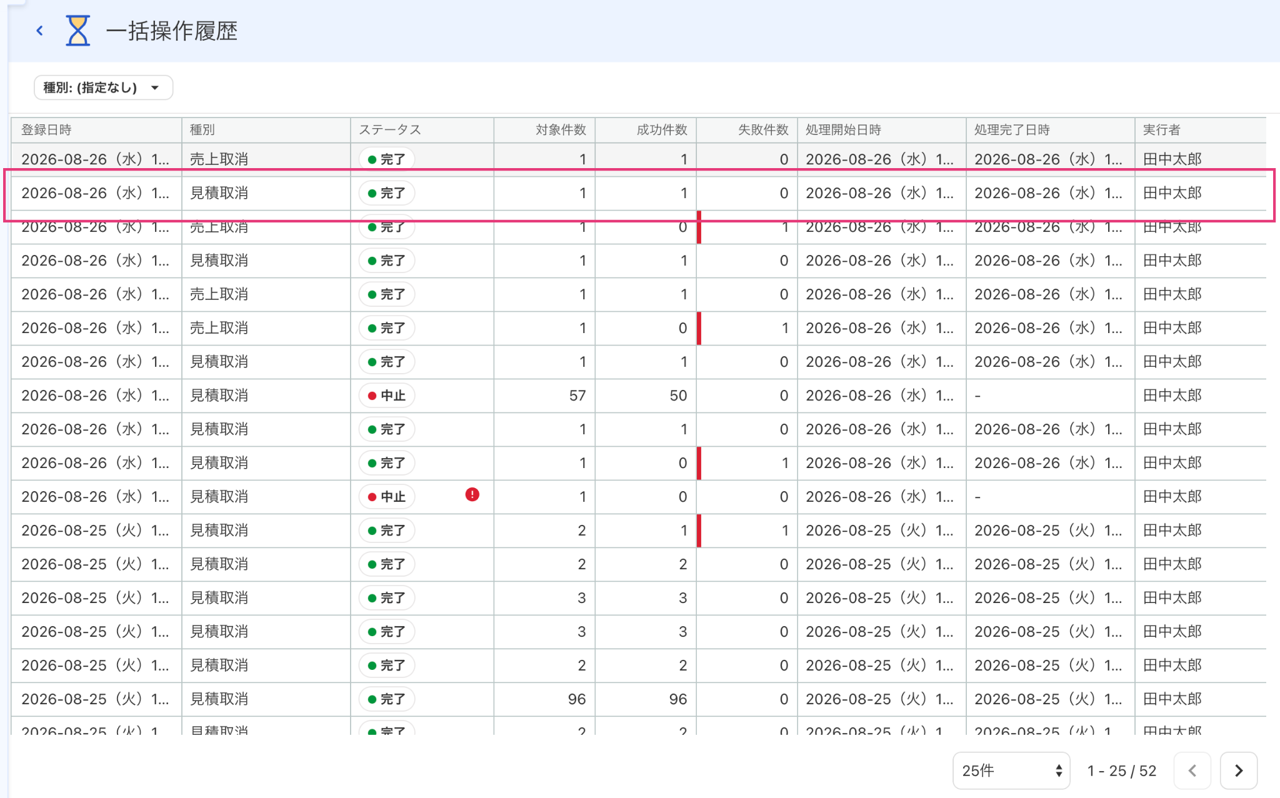Click the 失敗件数 column header
The height and width of the screenshot is (798, 1280).
pyautogui.click(x=747, y=130)
